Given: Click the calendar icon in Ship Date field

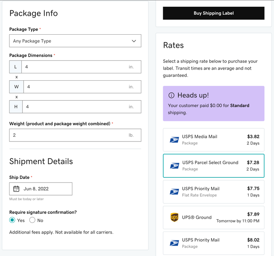Looking at the screenshot, I should coord(16,189).
